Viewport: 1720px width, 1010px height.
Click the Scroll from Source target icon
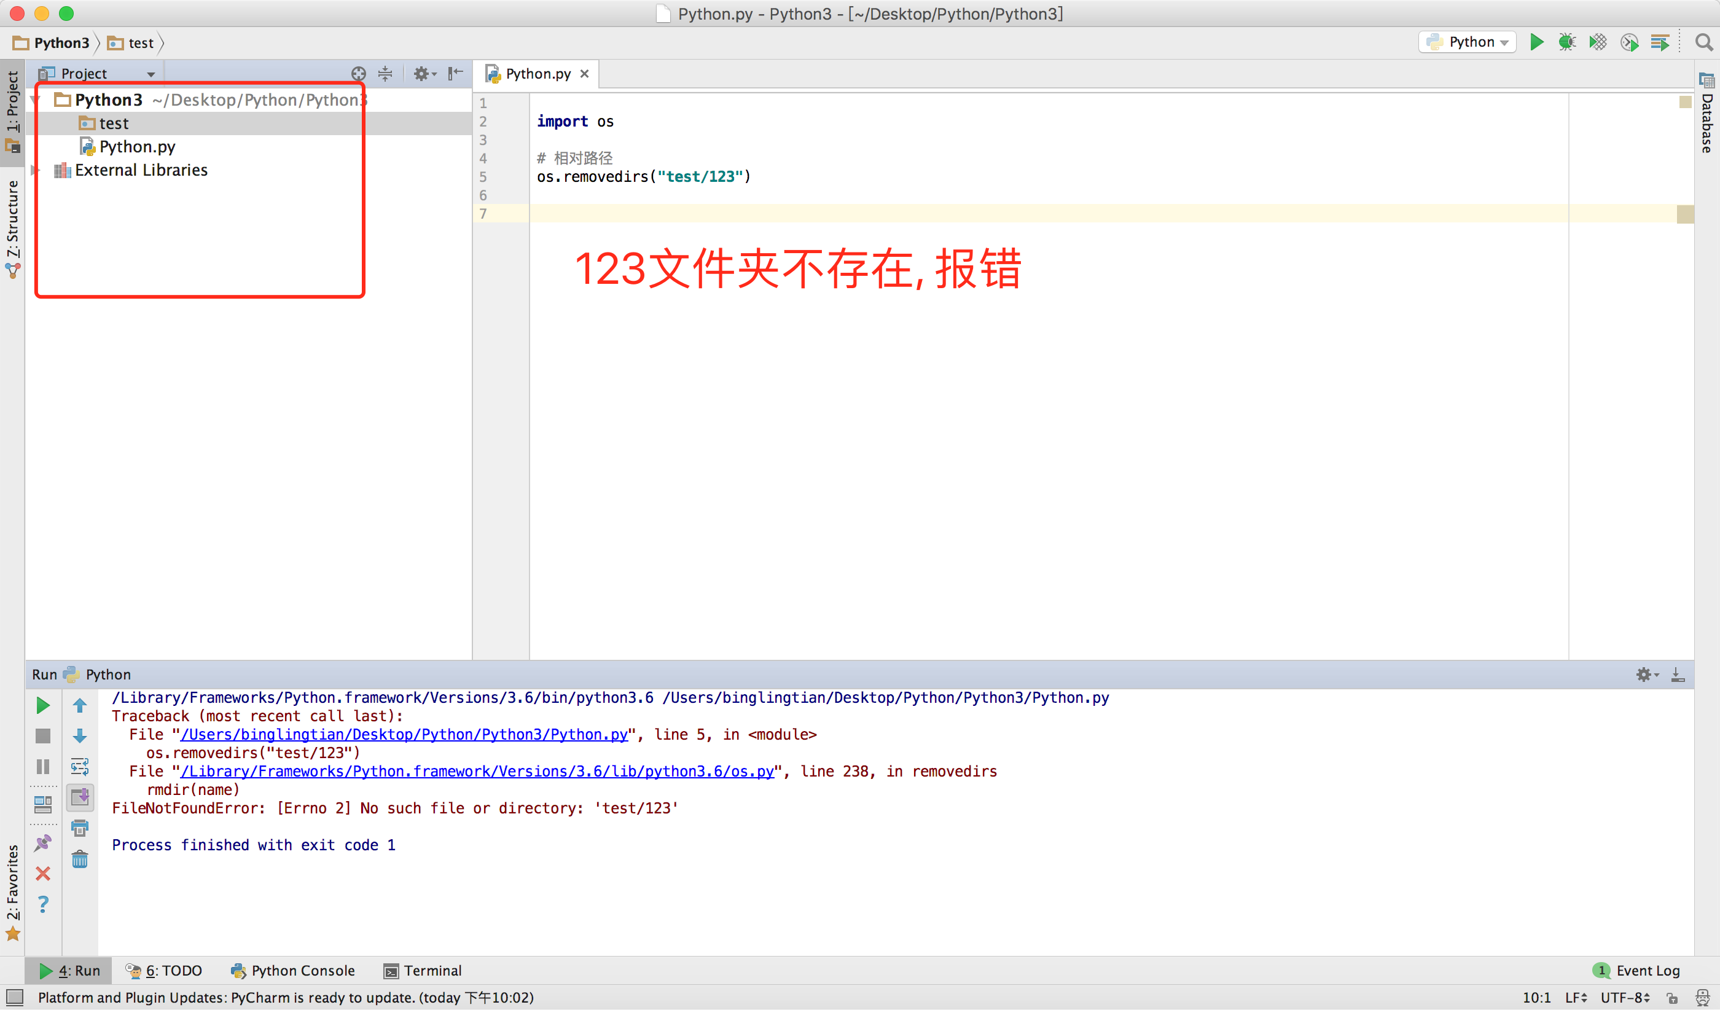coord(358,74)
